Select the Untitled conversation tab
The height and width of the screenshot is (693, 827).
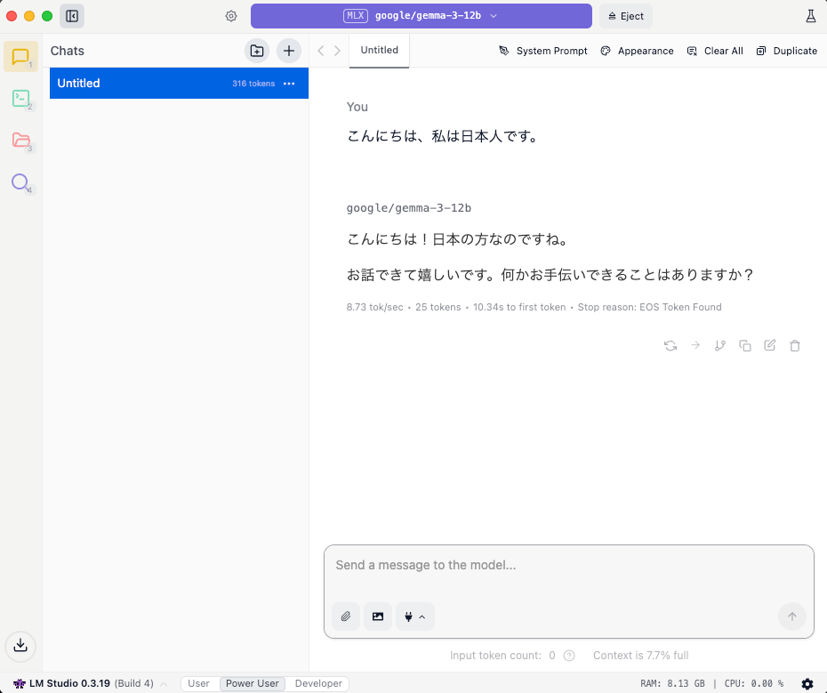(x=379, y=51)
